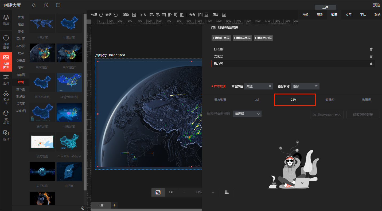
Task: Click the chart thumbnail list scrollbar
Action: click(85, 102)
